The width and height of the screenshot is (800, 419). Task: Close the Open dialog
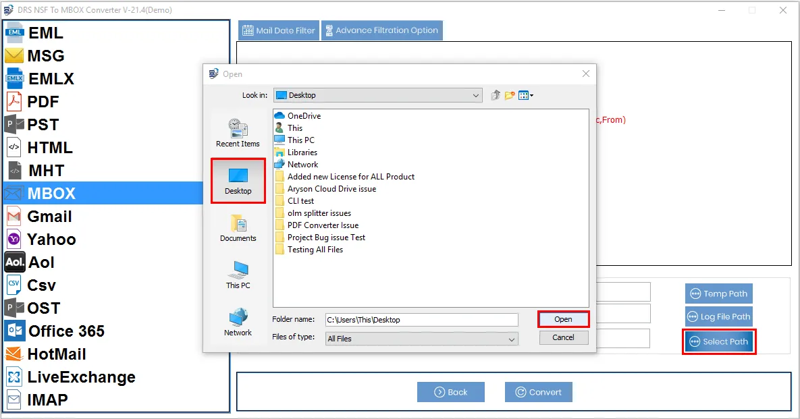coord(586,74)
